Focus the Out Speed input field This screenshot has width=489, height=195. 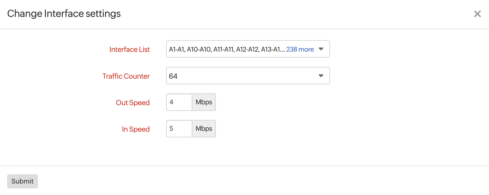pos(179,102)
